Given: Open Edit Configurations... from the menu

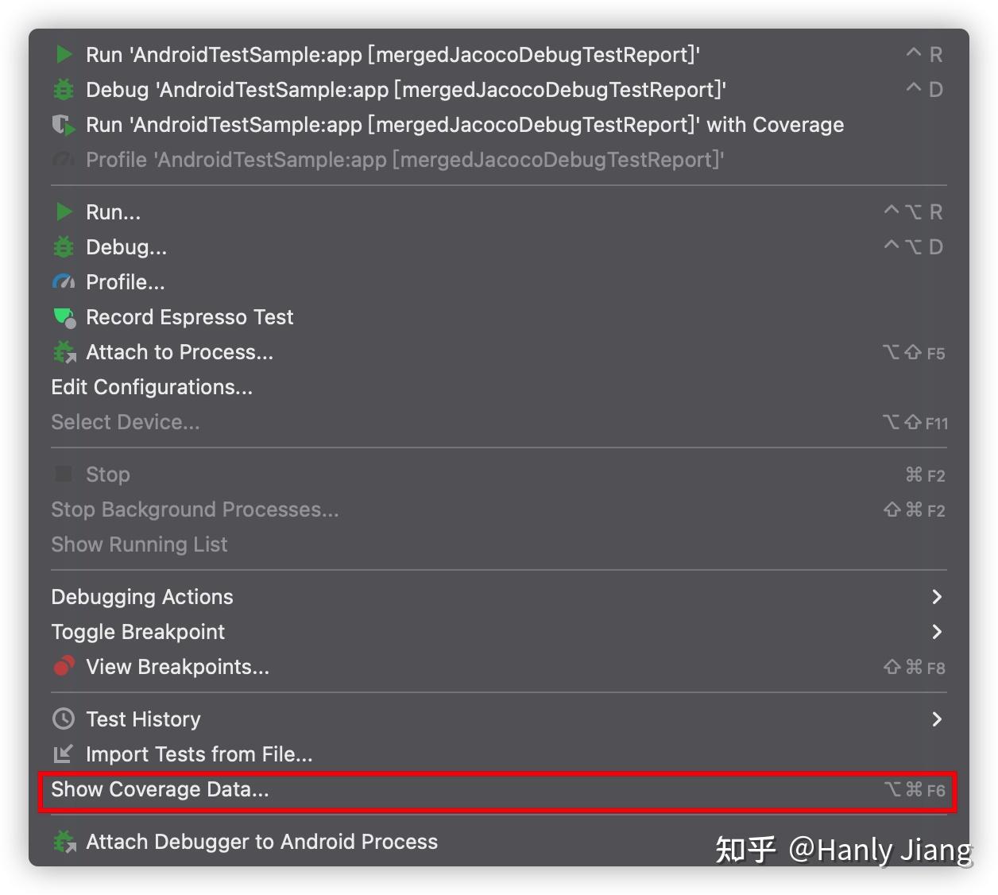Looking at the screenshot, I should pos(498,387).
